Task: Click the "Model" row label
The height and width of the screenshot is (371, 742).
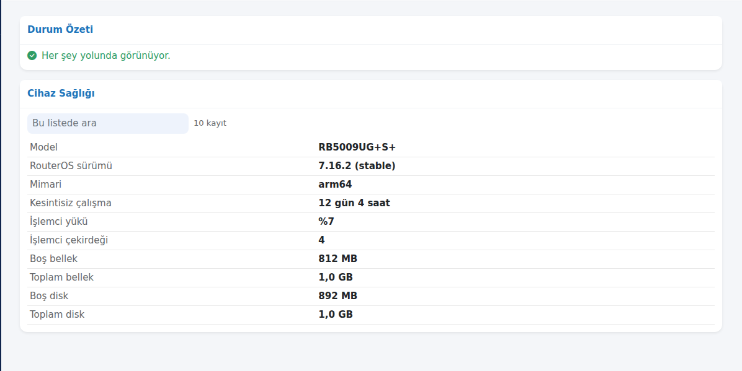Action: point(43,147)
